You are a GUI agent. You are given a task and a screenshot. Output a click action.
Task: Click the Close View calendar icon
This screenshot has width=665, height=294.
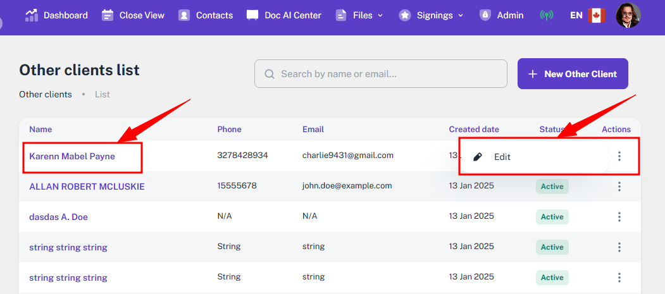pyautogui.click(x=108, y=15)
